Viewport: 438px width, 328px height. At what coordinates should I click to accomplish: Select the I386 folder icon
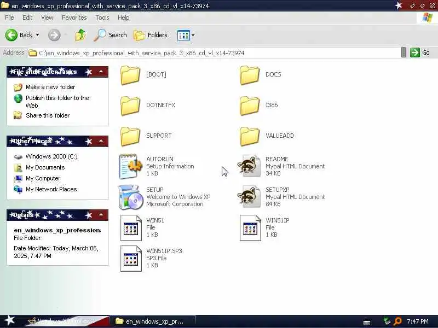250,106
